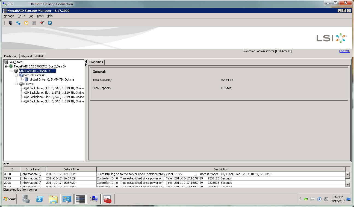Select Backplane, Slot: 2 drive row
Screen dimensions: 354x207
coord(57,97)
